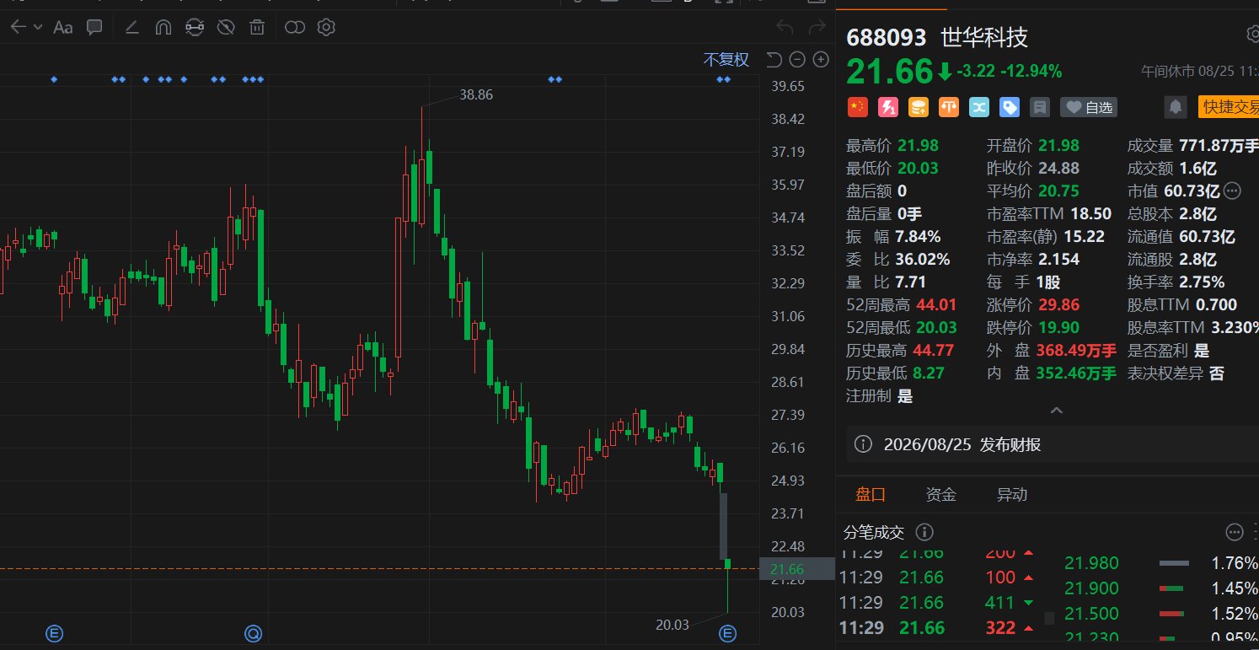Screen dimensions: 1259x650
Task: Click the blue price tag icon
Action: click(1010, 107)
